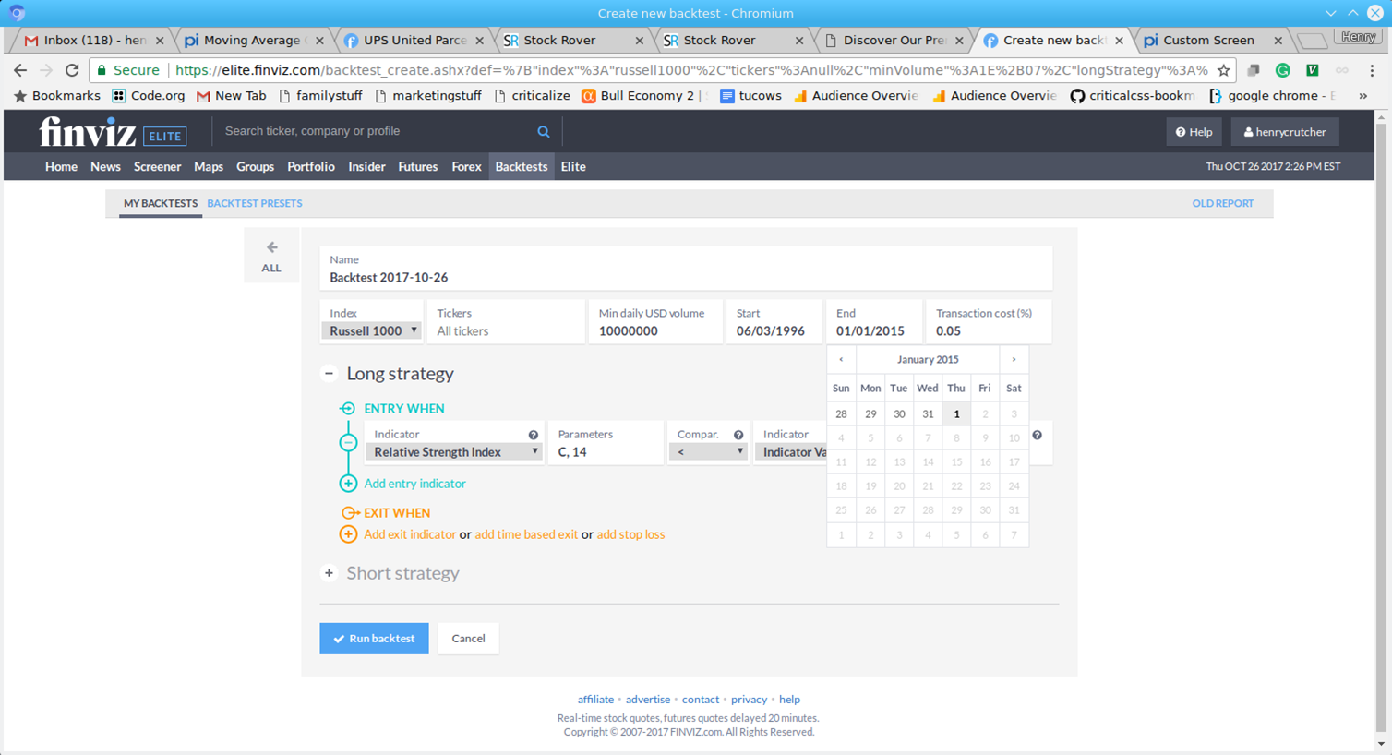Click the Indicator help question mark icon
Viewport: 1392px width, 755px height.
[x=533, y=435]
